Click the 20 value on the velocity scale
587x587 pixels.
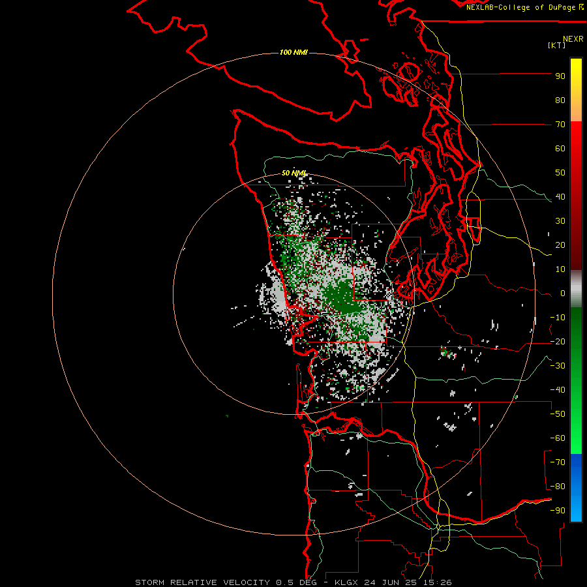(560, 245)
